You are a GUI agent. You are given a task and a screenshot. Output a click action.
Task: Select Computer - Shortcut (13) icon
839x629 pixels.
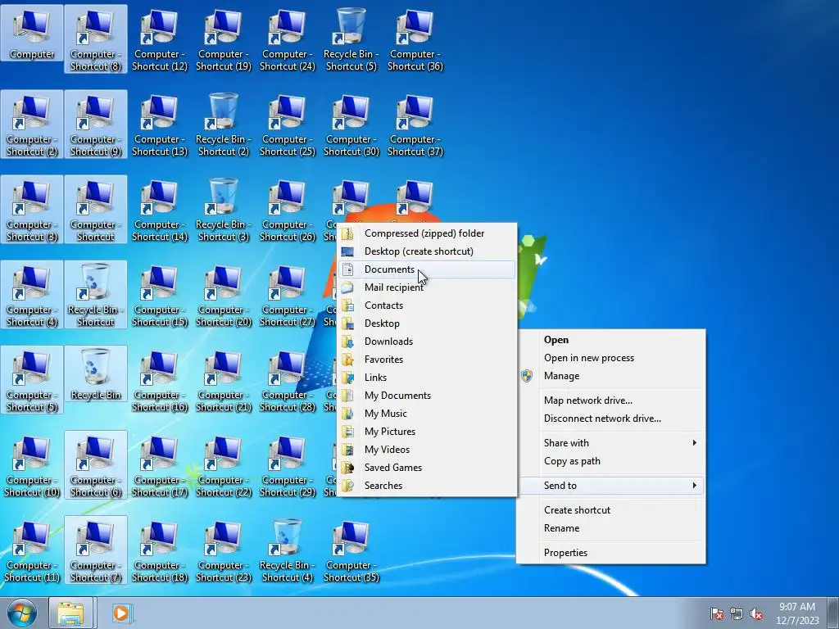coord(160,124)
